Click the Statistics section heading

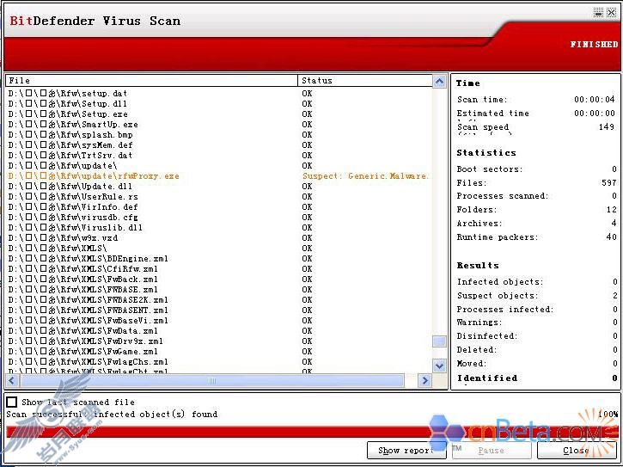point(486,153)
